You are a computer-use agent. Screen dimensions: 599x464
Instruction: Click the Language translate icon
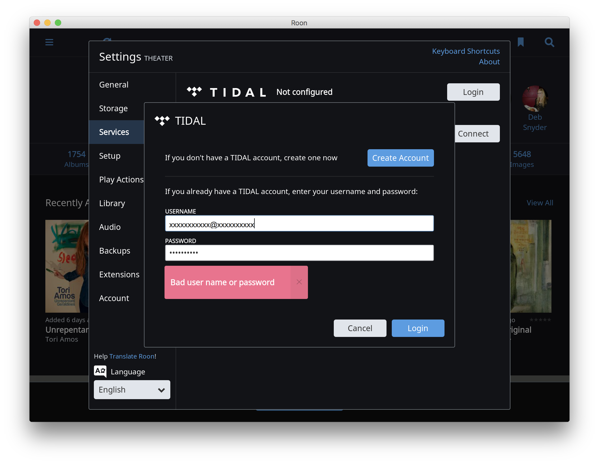pyautogui.click(x=100, y=371)
